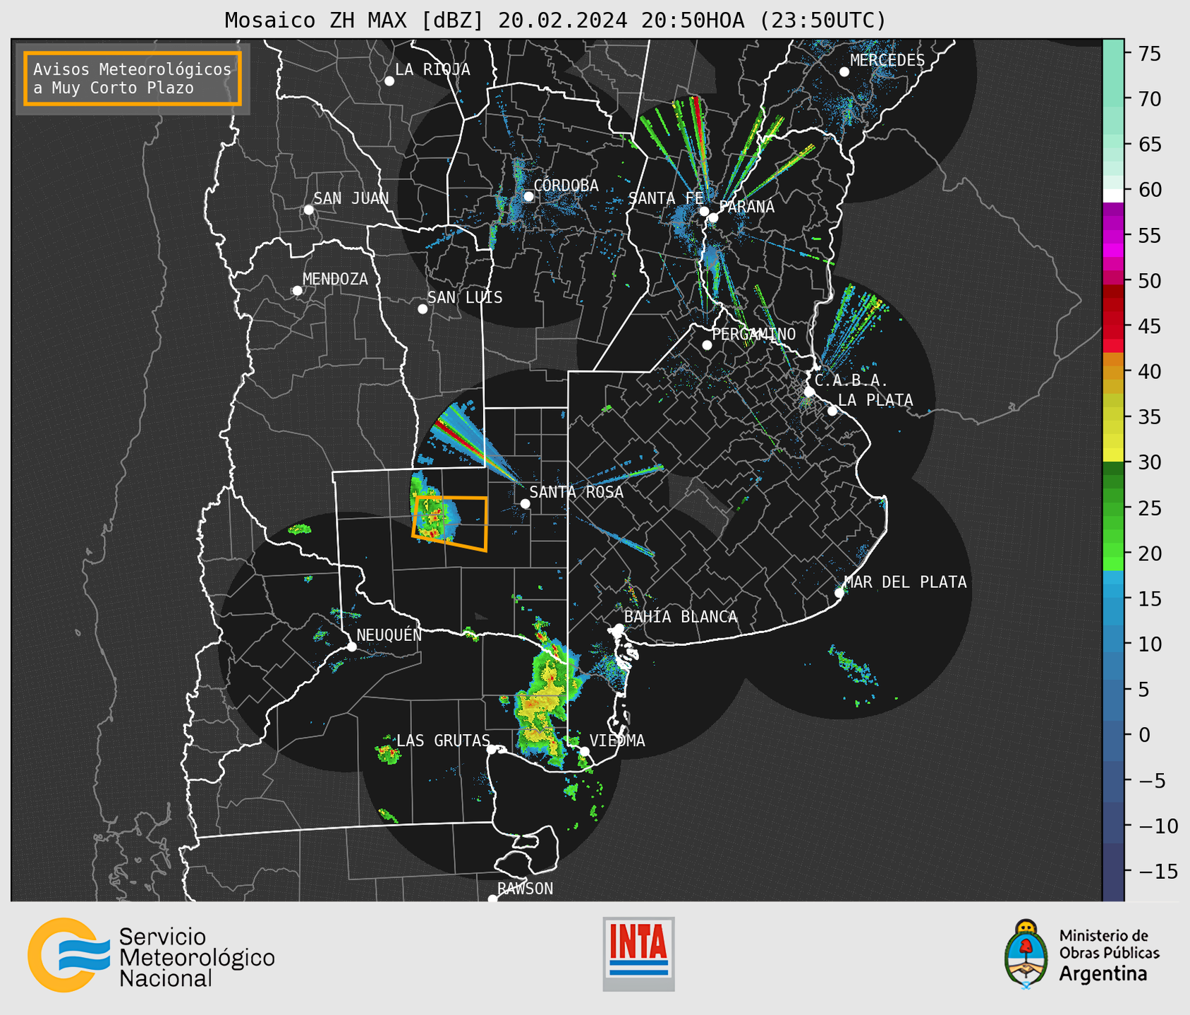
Task: Click the INTA logo
Action: click(638, 954)
